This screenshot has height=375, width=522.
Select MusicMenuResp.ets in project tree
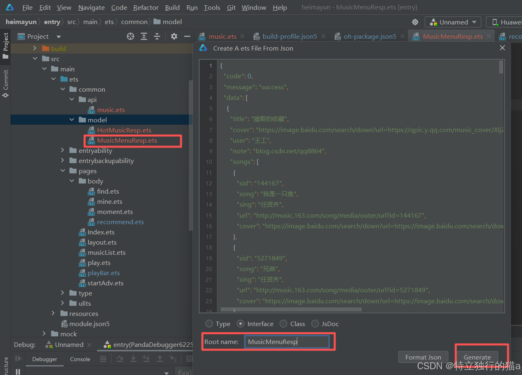pos(127,140)
